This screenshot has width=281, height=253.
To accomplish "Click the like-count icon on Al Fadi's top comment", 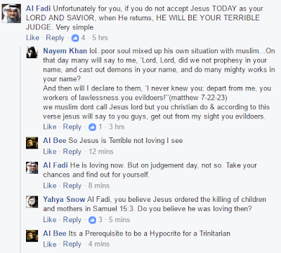I will [x=75, y=38].
